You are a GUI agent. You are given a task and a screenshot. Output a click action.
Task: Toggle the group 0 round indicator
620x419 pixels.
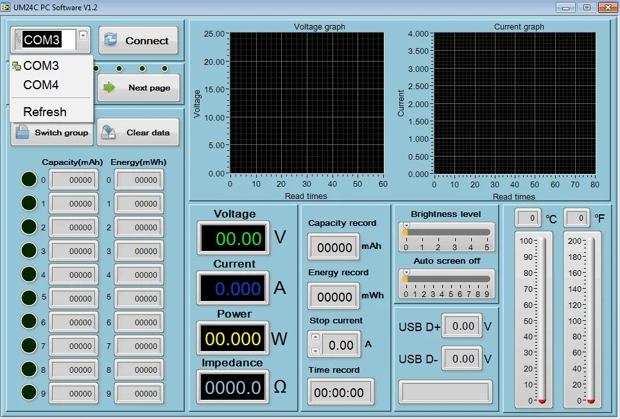(x=29, y=180)
